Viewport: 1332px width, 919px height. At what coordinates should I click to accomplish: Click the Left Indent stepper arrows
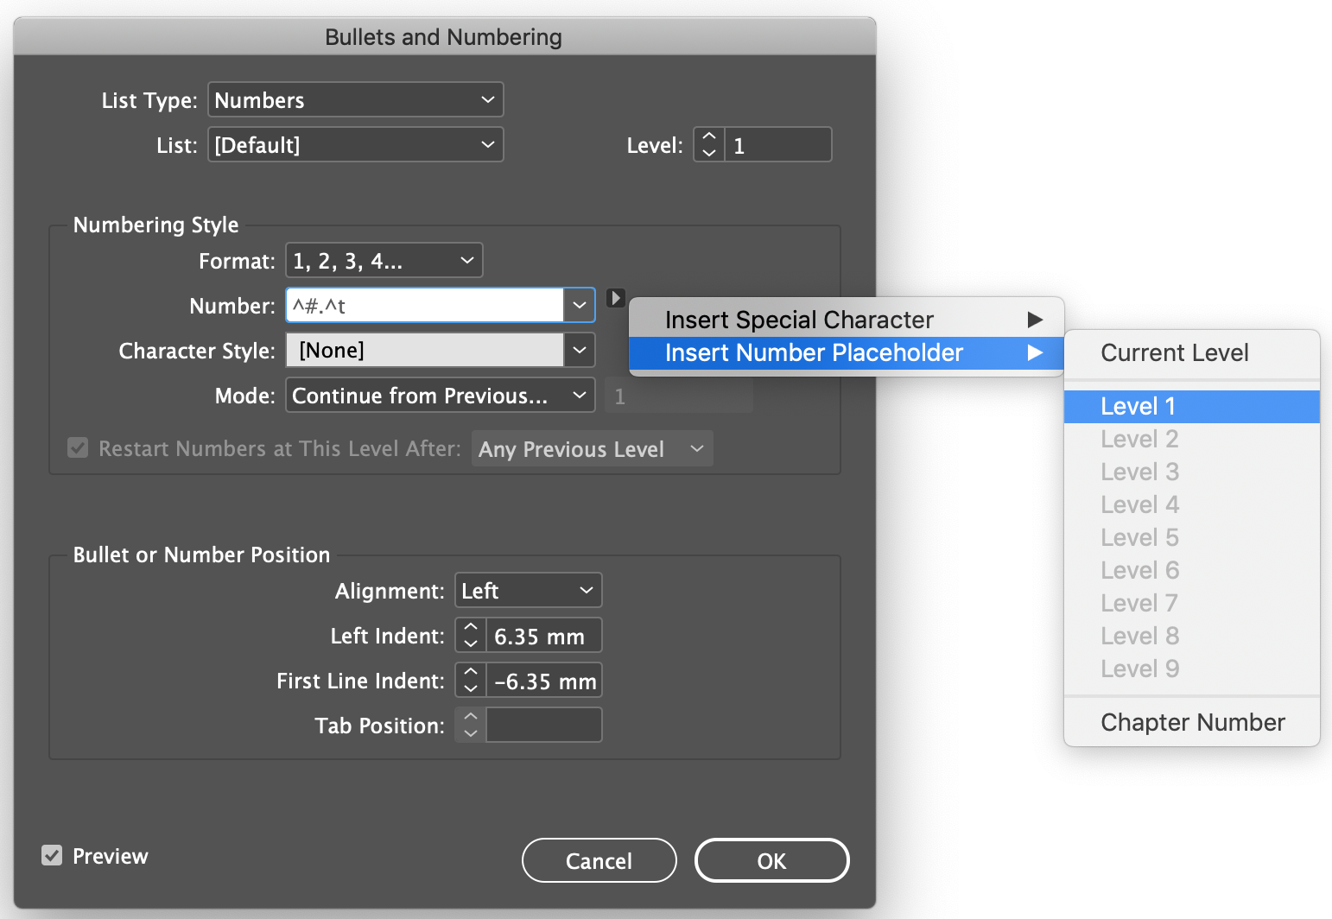click(x=471, y=636)
